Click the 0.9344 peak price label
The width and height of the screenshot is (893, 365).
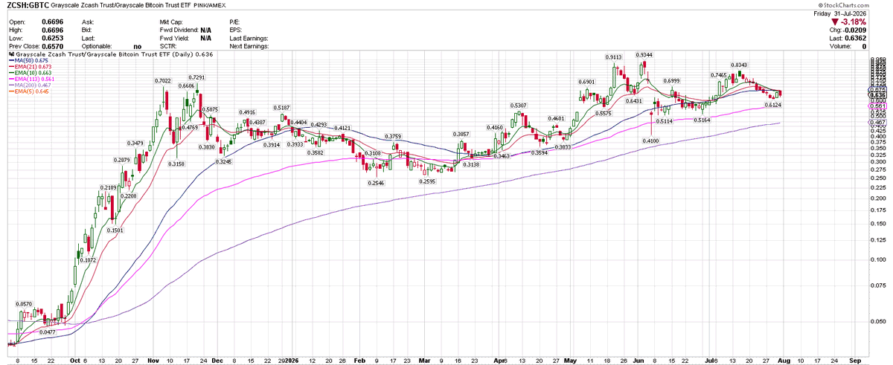(x=644, y=54)
